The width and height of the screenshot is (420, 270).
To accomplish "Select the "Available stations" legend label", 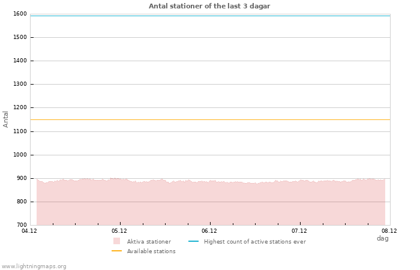I will click(151, 251).
